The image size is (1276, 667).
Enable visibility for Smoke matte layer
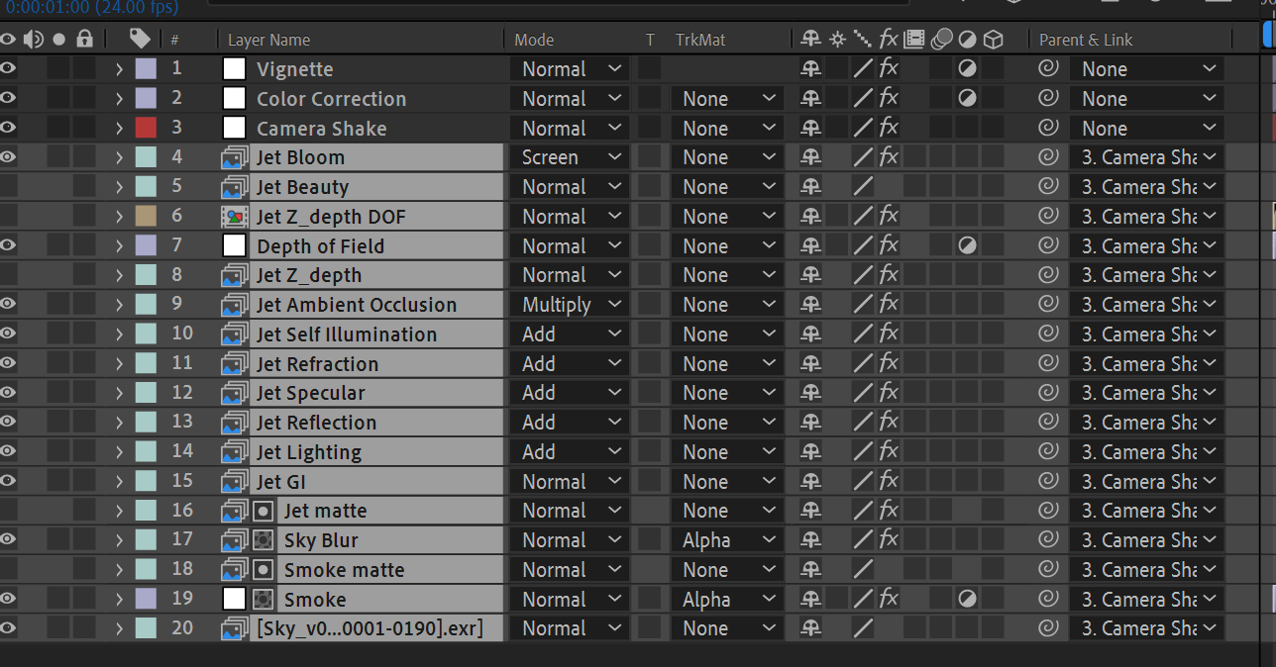(x=9, y=570)
